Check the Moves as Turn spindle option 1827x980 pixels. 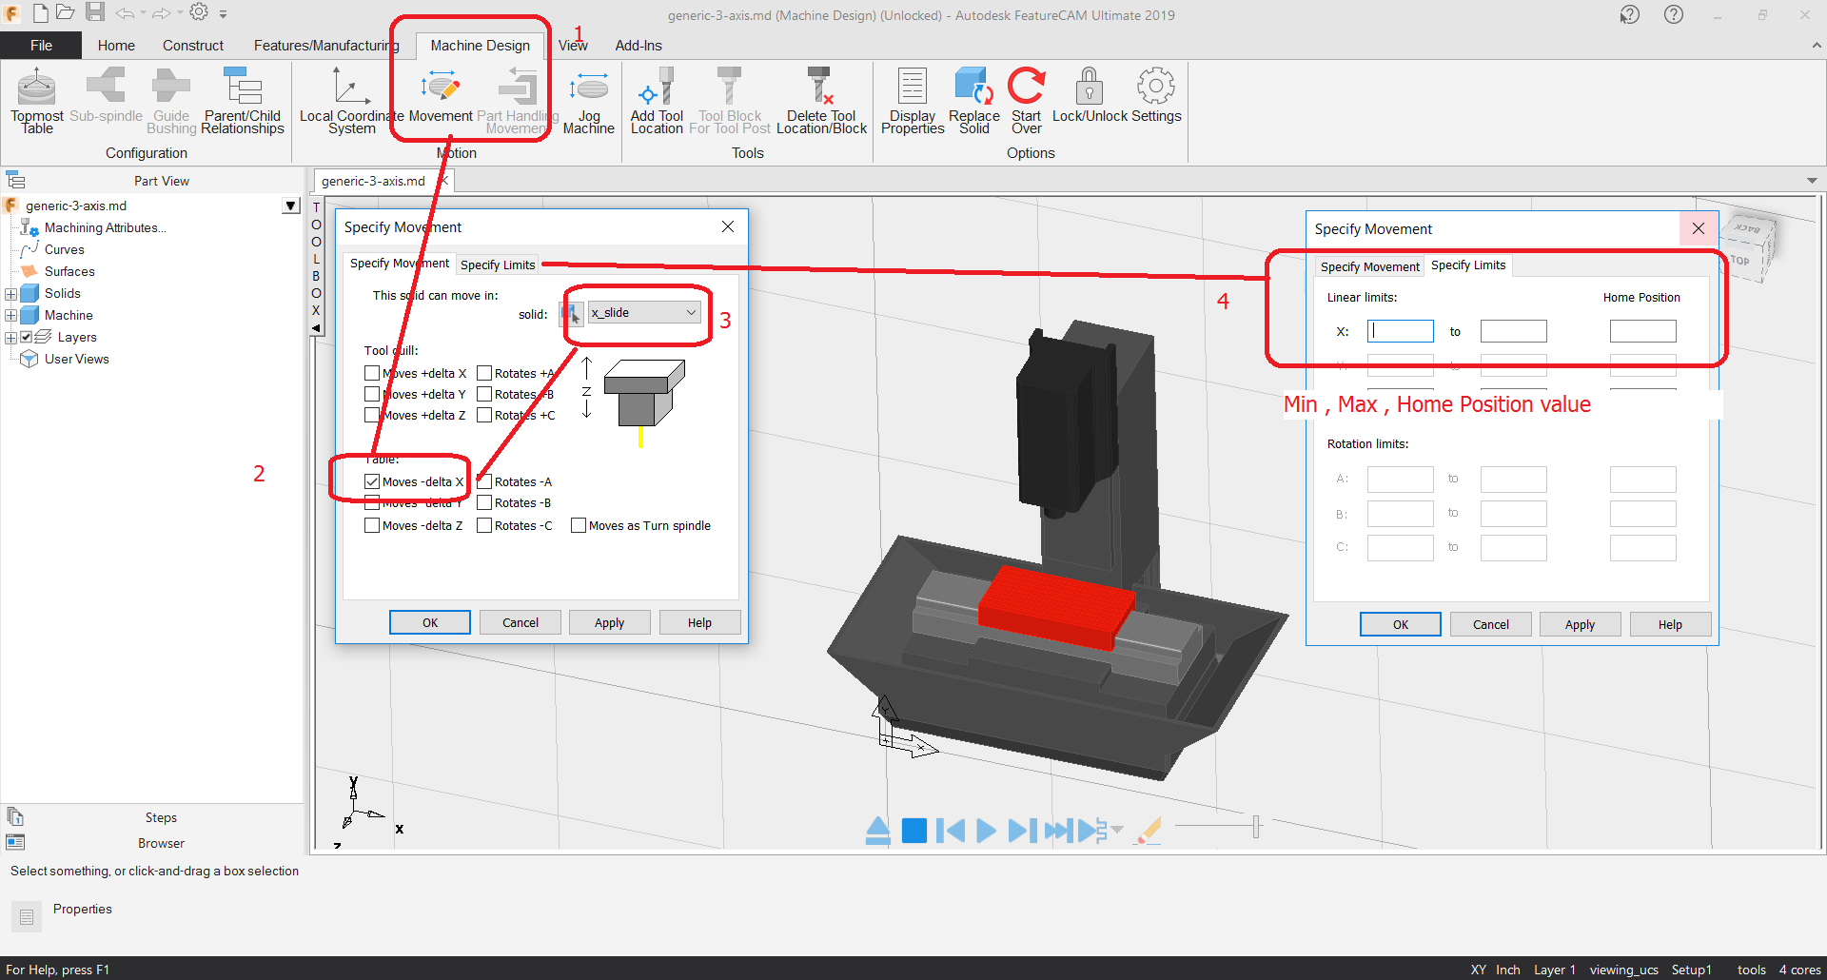click(580, 524)
